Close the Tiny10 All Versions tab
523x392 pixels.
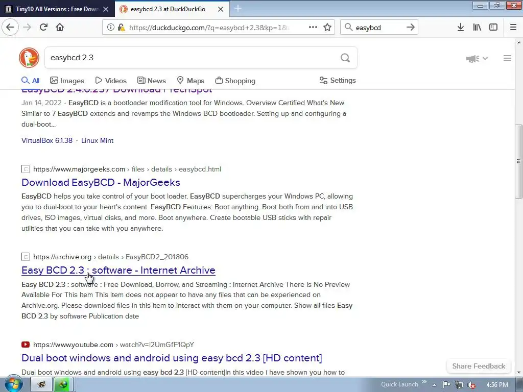[x=106, y=9]
